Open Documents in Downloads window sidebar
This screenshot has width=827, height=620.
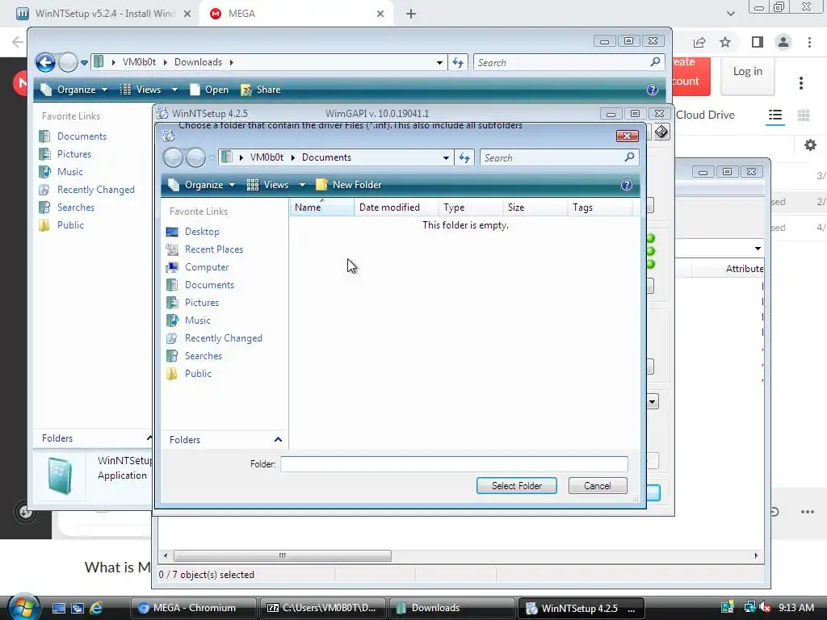coord(82,136)
